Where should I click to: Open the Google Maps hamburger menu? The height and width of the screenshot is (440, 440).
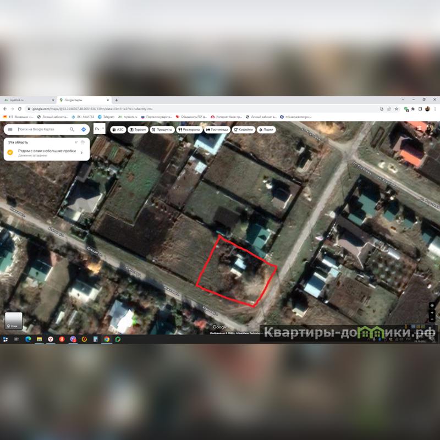10,130
